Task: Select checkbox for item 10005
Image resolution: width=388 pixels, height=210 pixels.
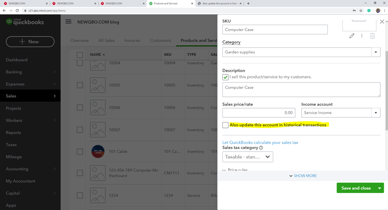Action: [x=80, y=85]
